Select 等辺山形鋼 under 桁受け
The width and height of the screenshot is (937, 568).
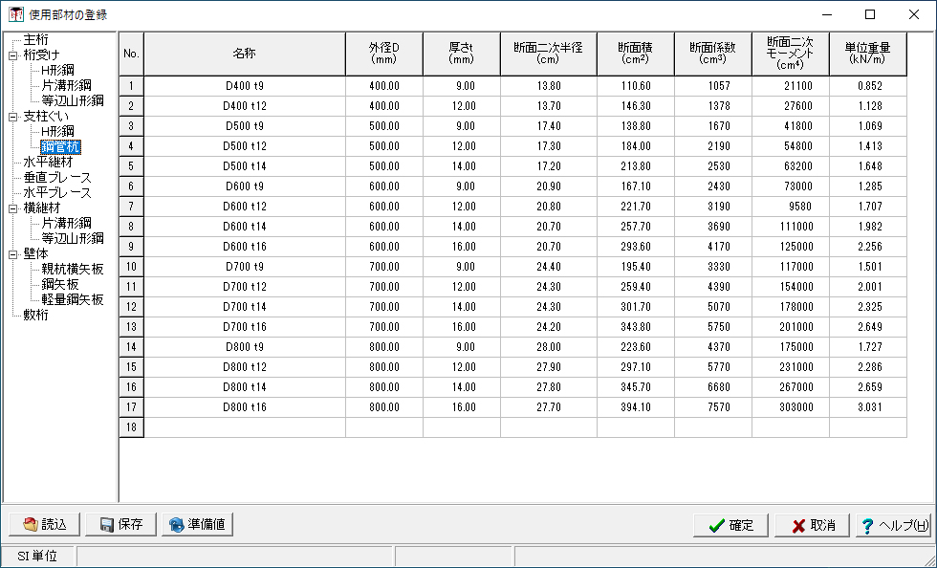[x=73, y=101]
